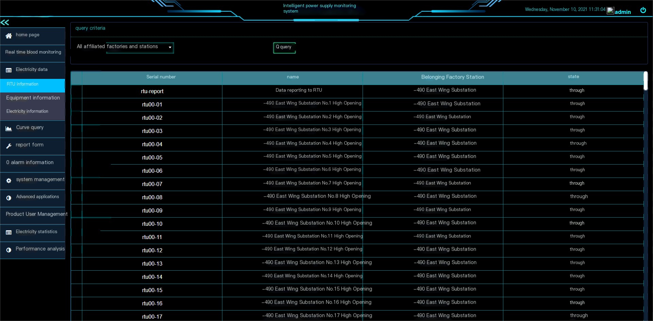Collapse the sidebar with the double-arrow
The width and height of the screenshot is (653, 321).
[x=5, y=22]
